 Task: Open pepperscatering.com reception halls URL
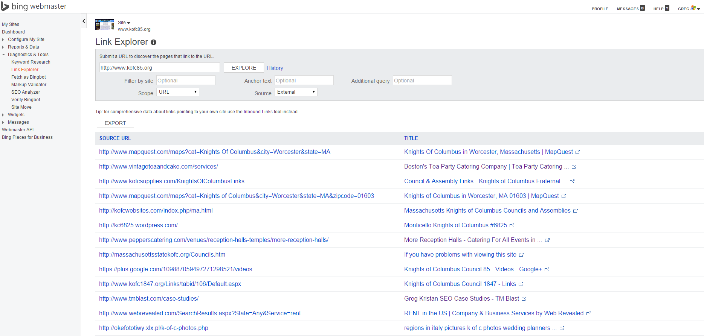pos(214,240)
